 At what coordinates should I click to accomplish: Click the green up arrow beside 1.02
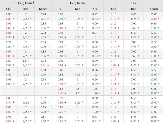coord(100,74)
